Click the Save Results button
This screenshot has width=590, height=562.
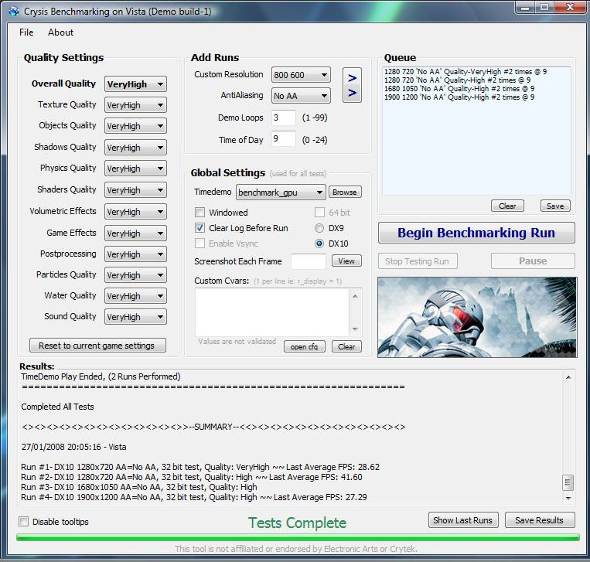coord(540,520)
